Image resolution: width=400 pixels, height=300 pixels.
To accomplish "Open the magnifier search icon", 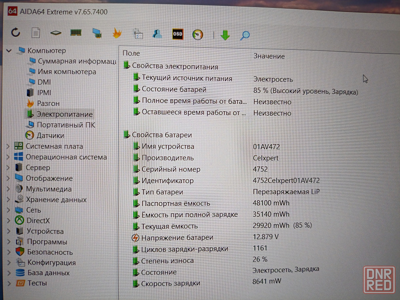I will pyautogui.click(x=245, y=35).
